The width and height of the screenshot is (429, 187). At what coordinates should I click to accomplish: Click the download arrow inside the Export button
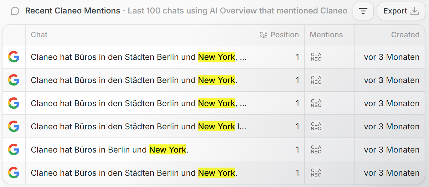pyautogui.click(x=415, y=11)
